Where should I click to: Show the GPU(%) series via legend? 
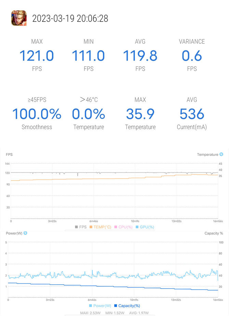[x=145, y=227]
